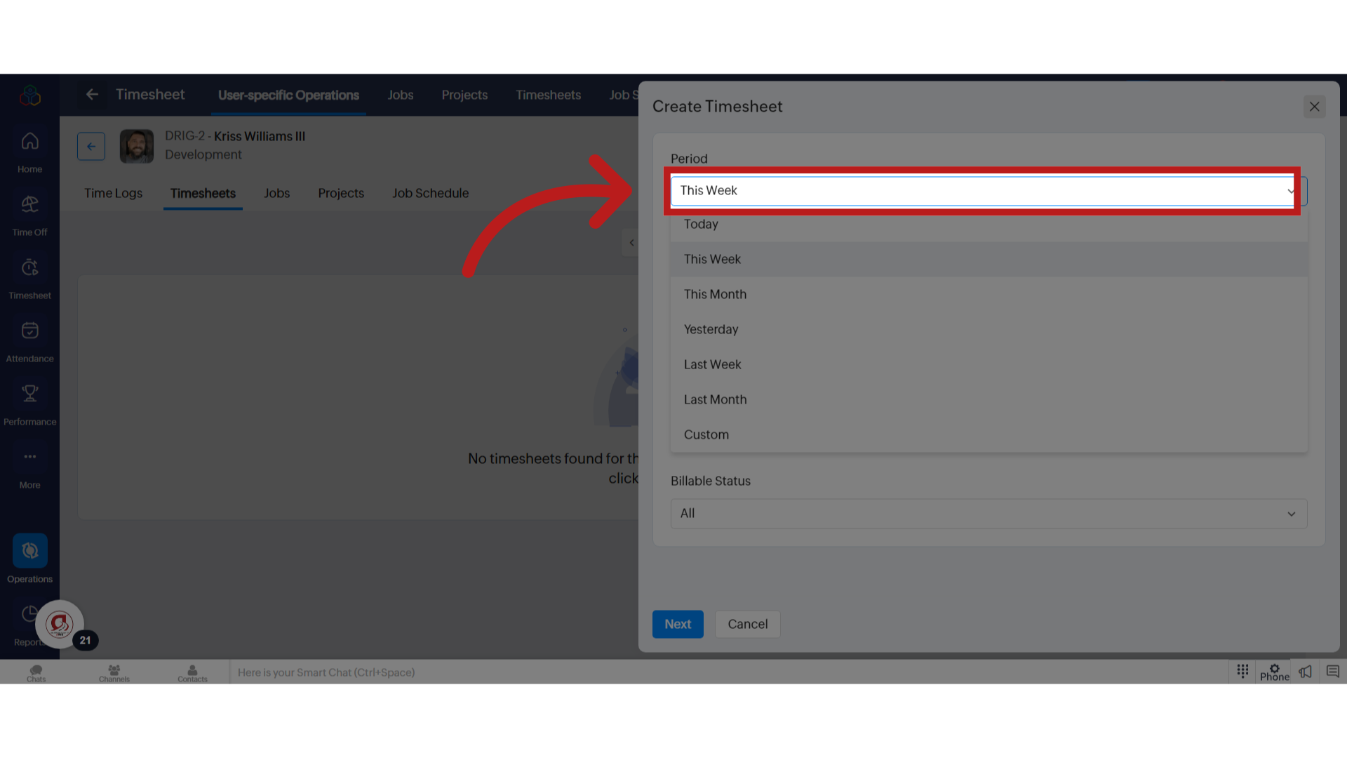1347x758 pixels.
Task: Select 'Yesterday' from period list
Action: coord(711,328)
